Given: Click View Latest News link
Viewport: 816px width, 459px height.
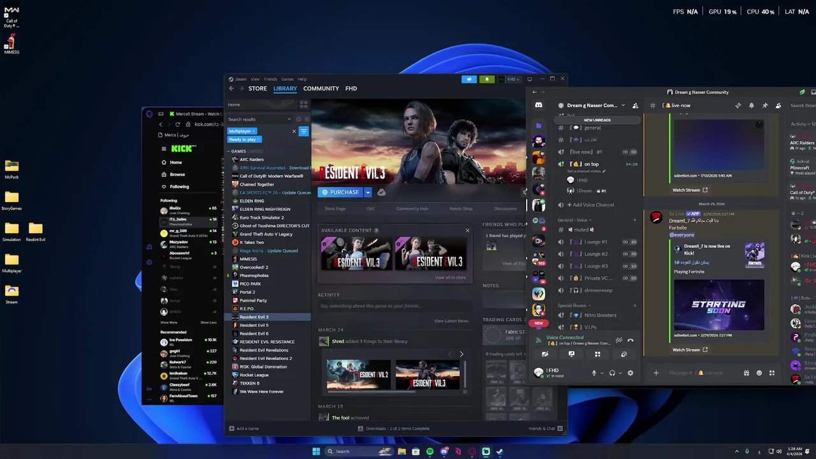Looking at the screenshot, I should [451, 321].
